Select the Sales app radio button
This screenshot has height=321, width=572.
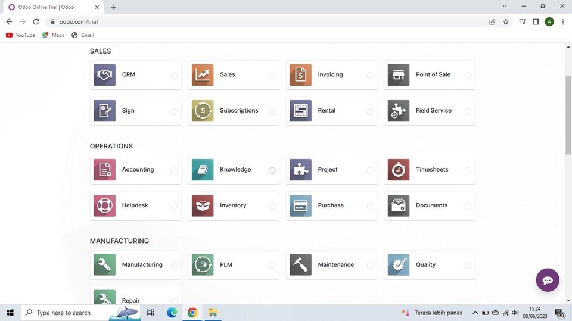(x=272, y=76)
